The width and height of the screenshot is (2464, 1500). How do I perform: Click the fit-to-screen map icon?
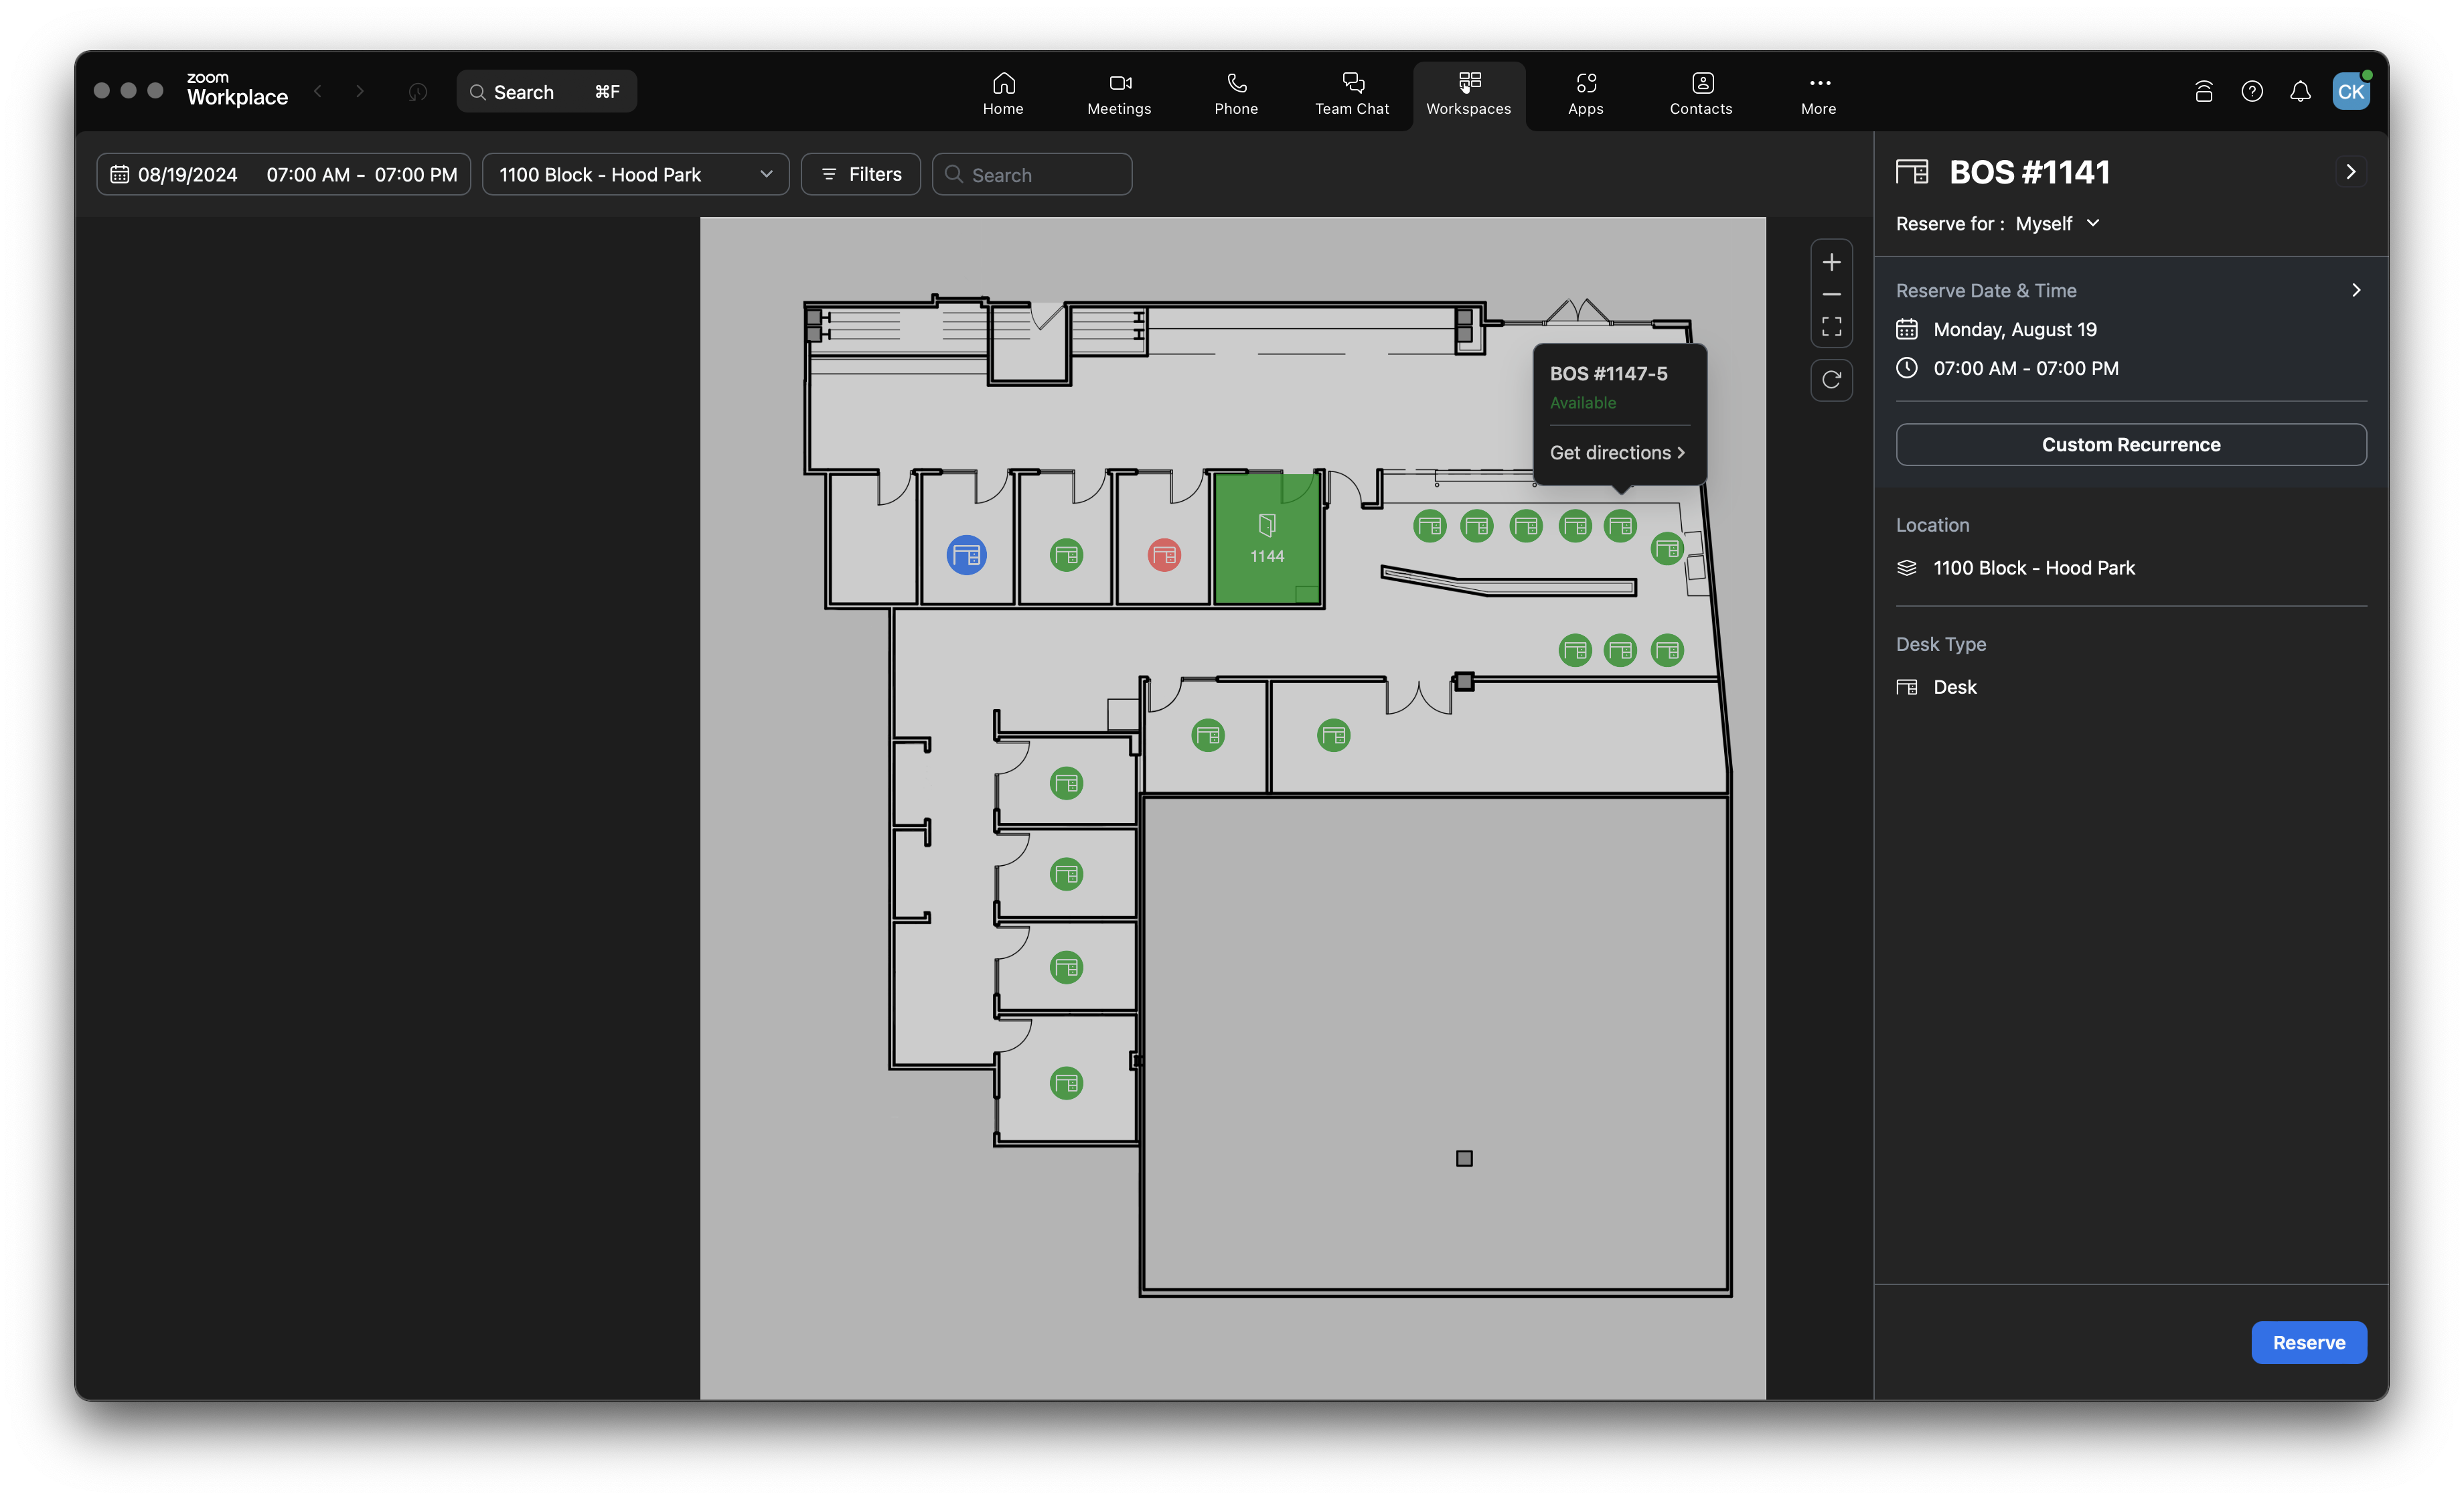coord(1831,327)
